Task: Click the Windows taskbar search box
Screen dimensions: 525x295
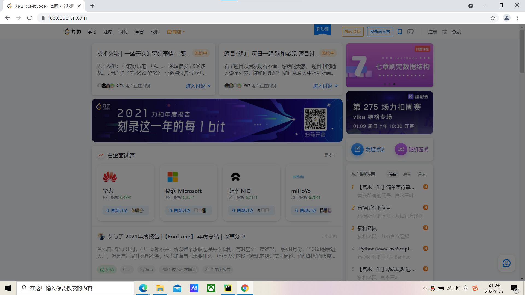Action: pyautogui.click(x=75, y=288)
